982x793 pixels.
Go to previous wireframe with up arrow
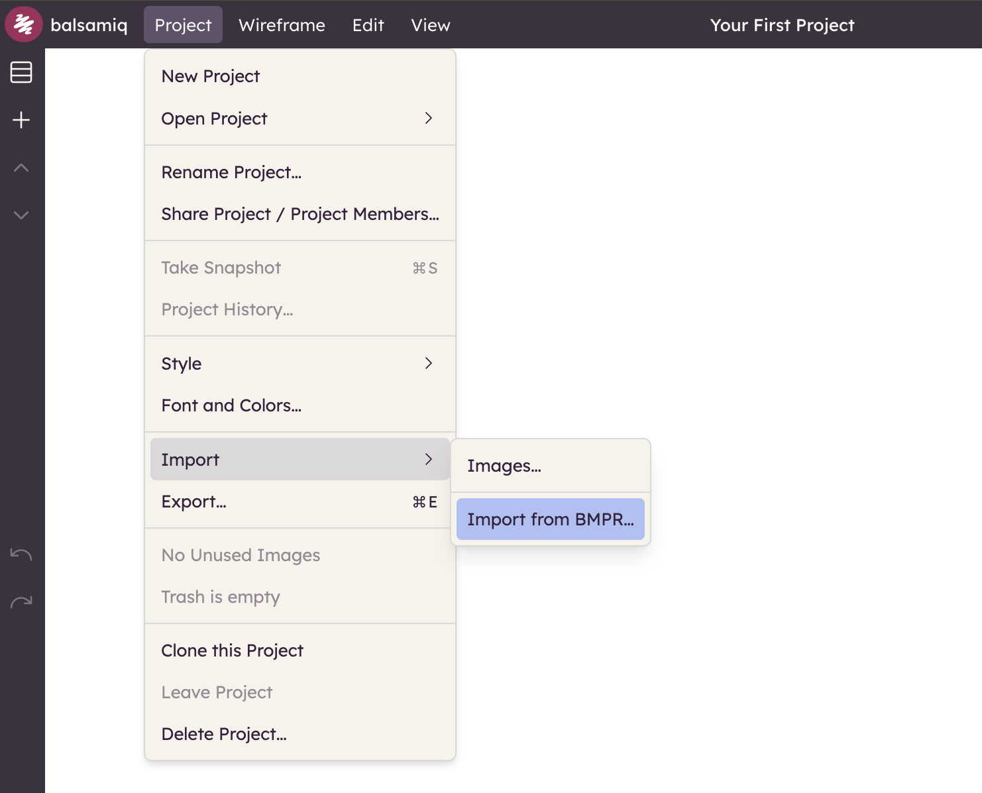pos(21,168)
